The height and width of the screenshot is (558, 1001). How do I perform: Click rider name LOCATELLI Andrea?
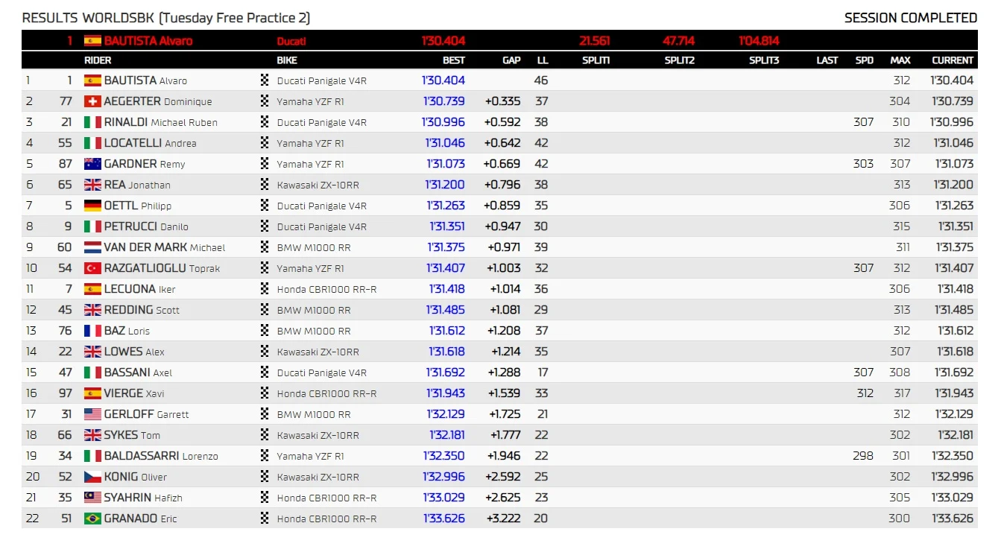coord(151,143)
